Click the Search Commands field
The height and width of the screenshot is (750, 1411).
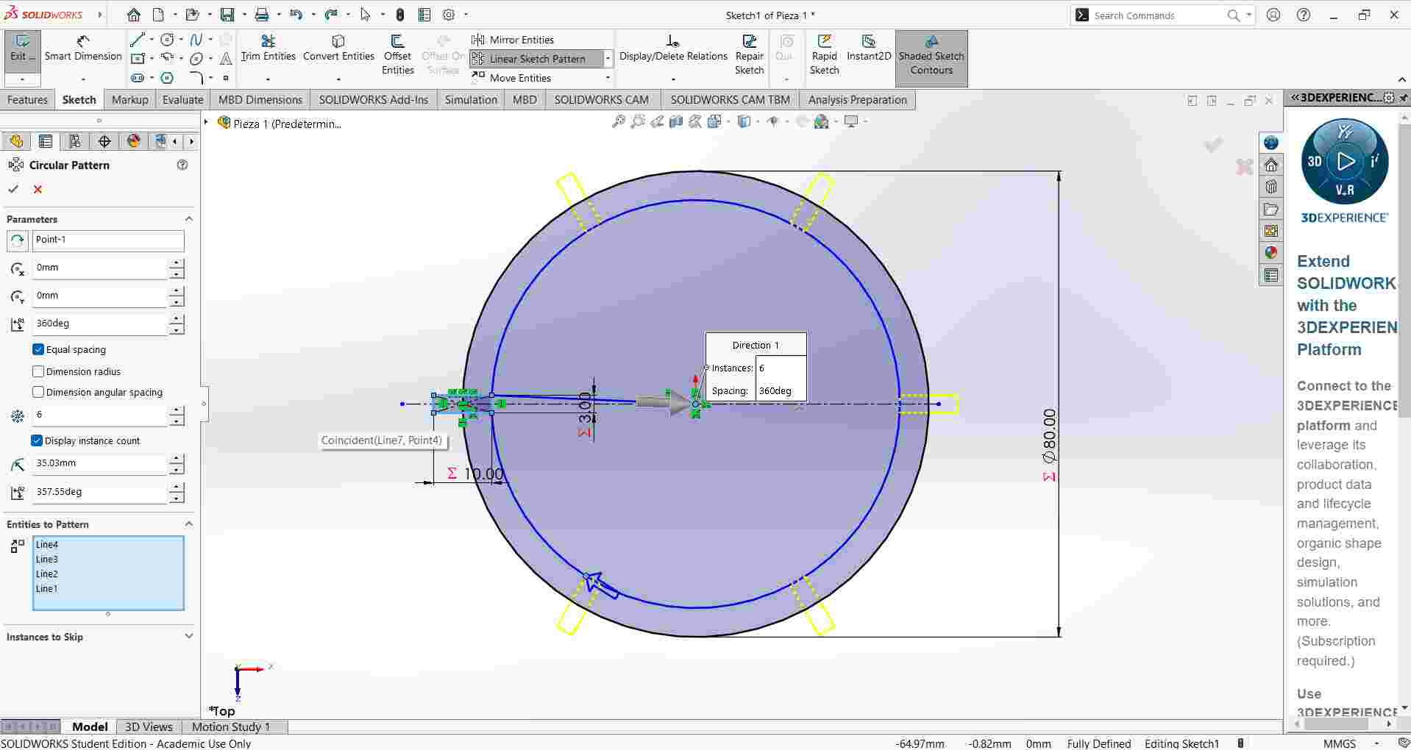pos(1158,15)
